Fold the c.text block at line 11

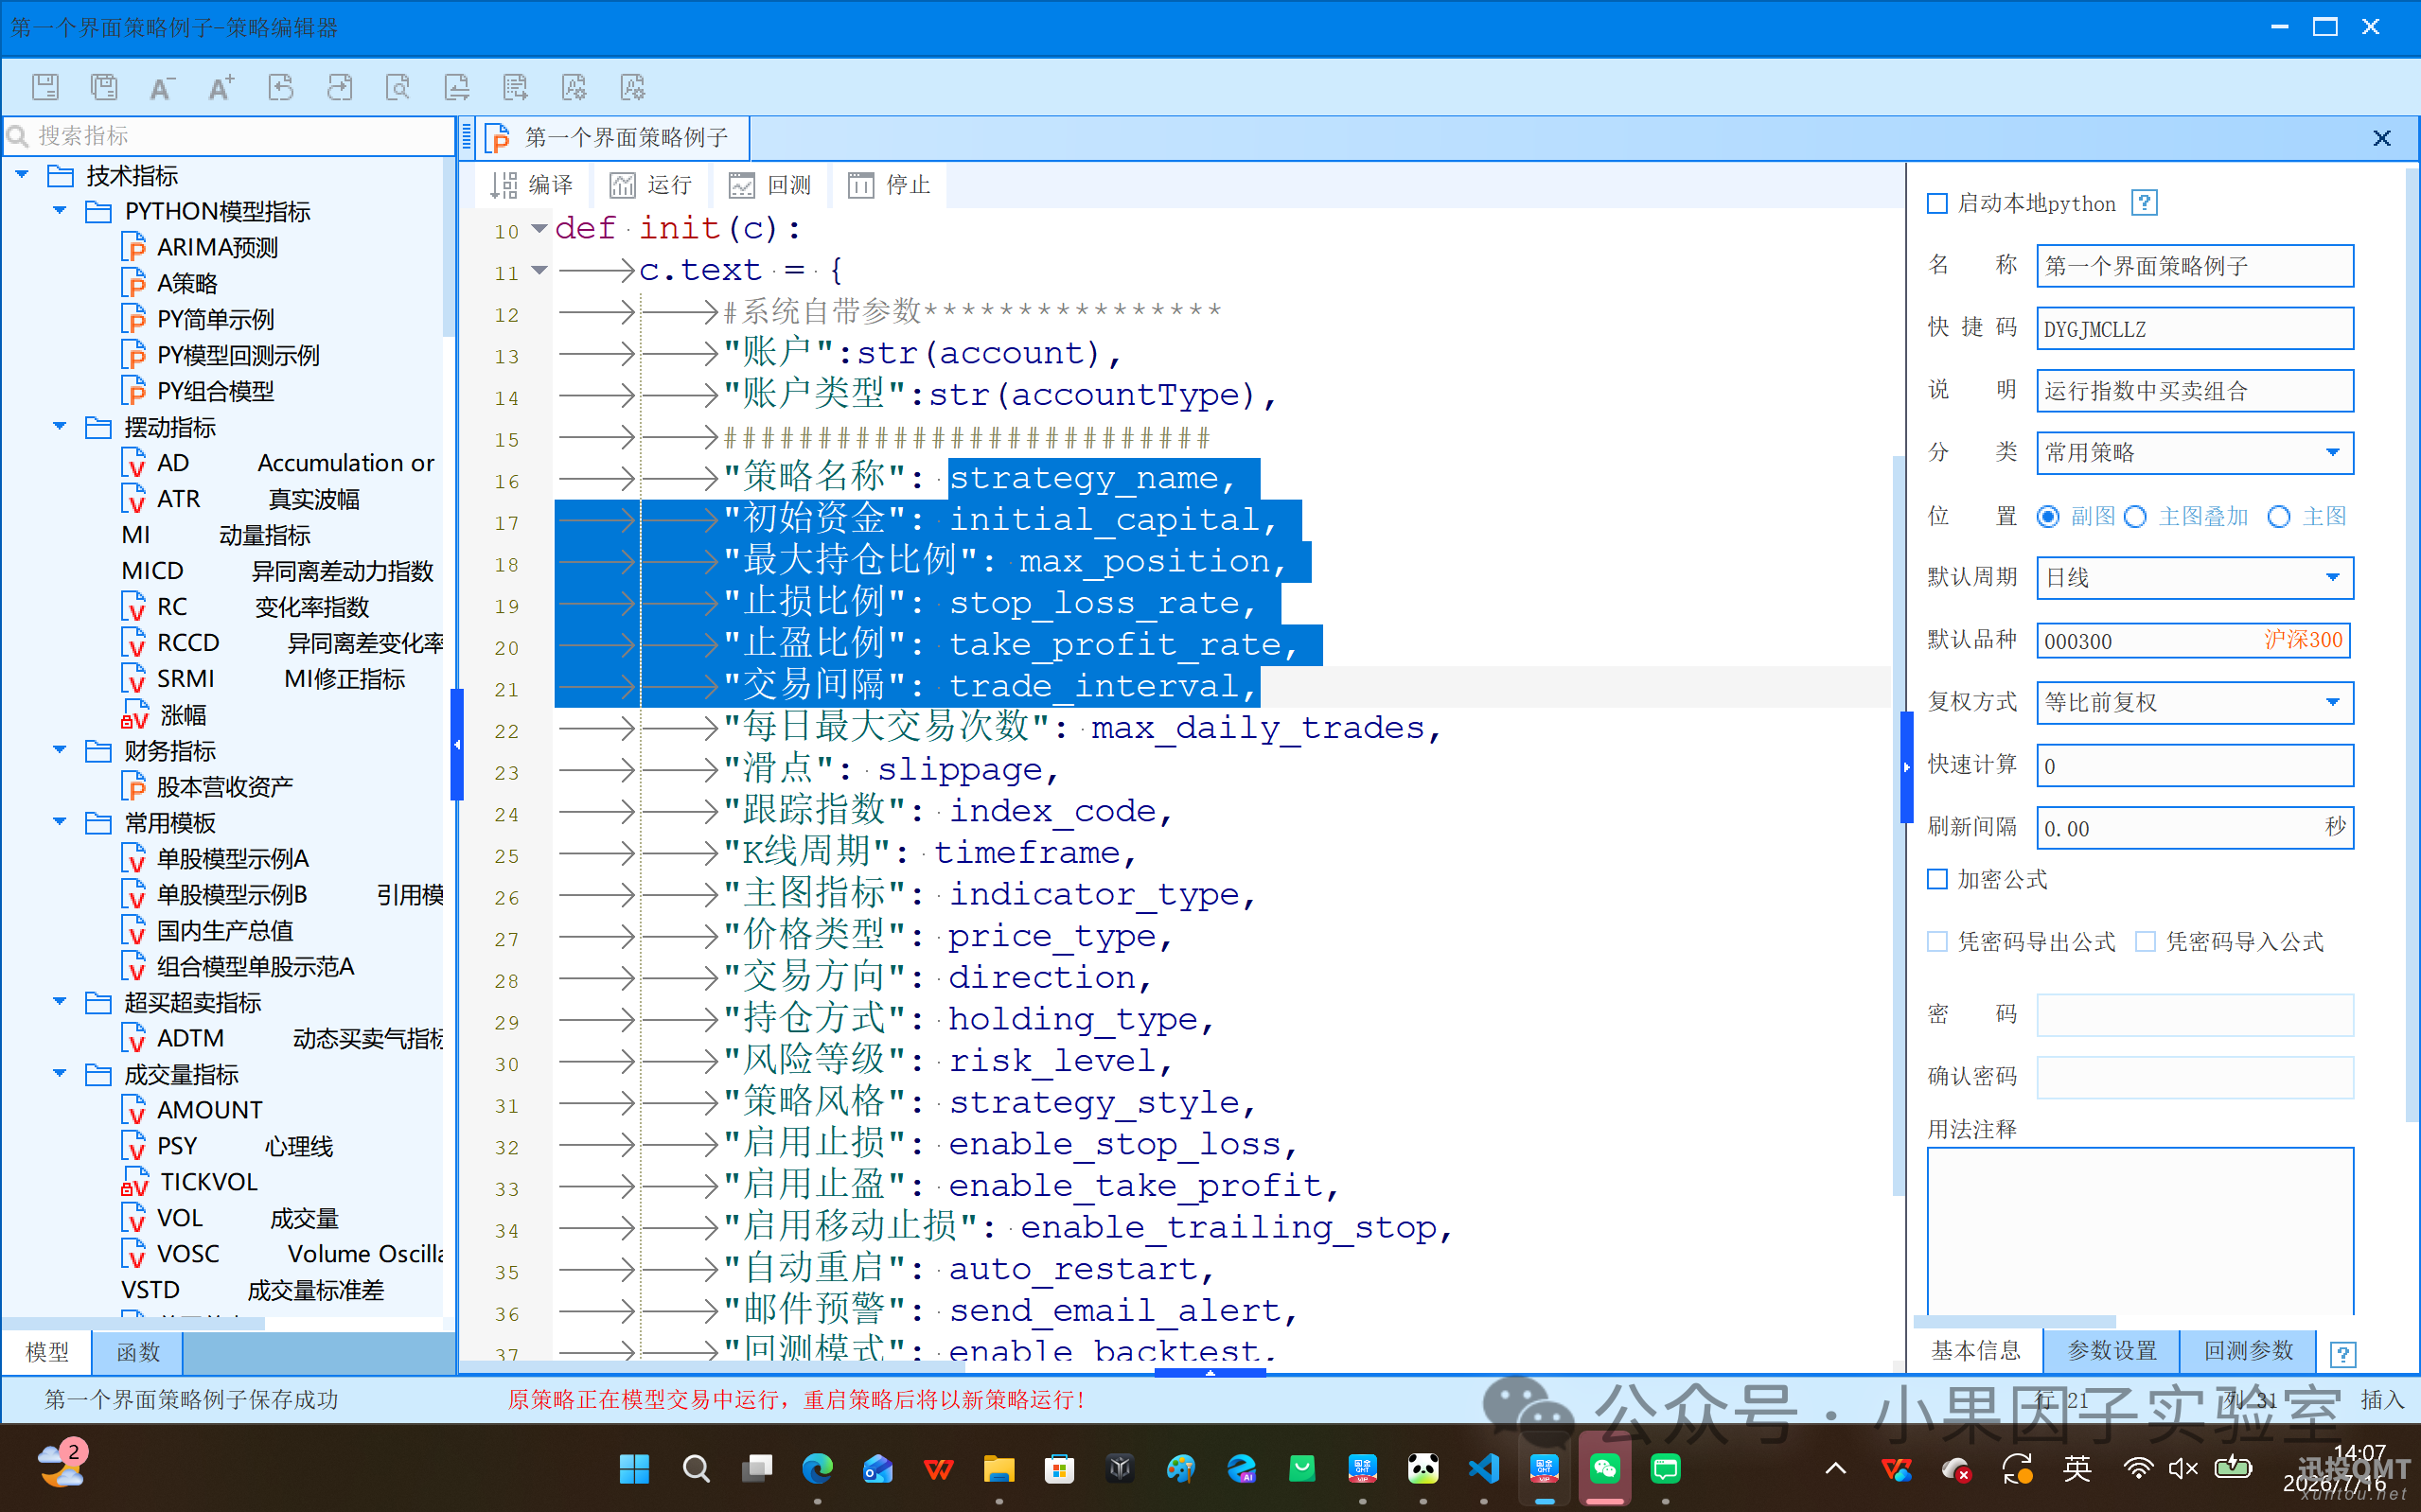click(x=539, y=270)
